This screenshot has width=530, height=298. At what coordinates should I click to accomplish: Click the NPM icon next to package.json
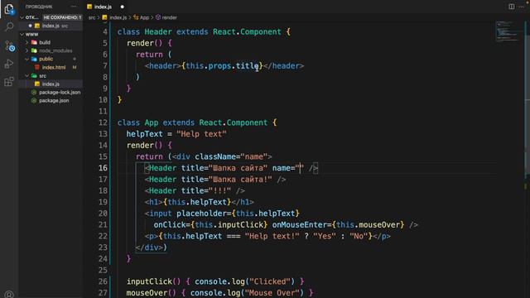pos(34,100)
